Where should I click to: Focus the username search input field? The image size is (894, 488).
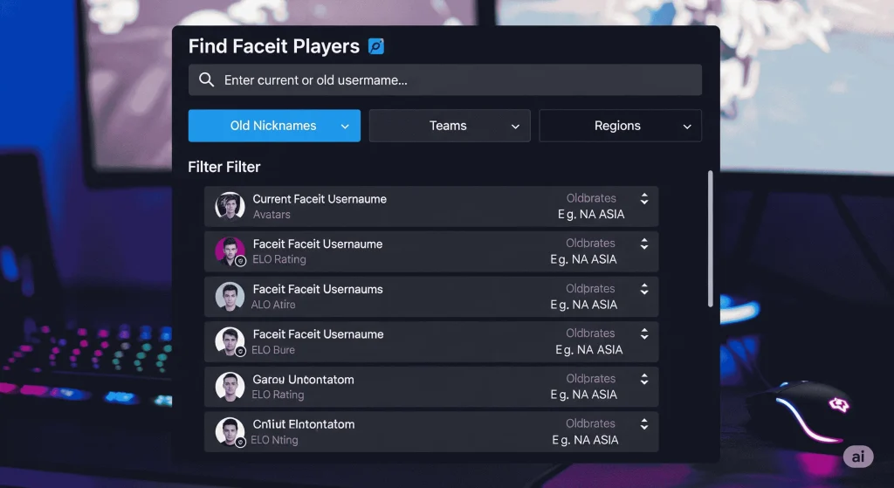click(444, 79)
